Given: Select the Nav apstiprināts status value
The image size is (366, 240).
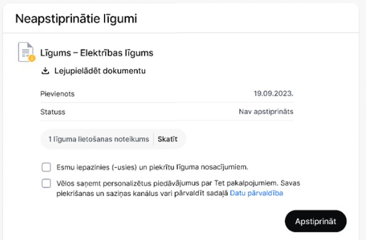Looking at the screenshot, I should coord(266,112).
